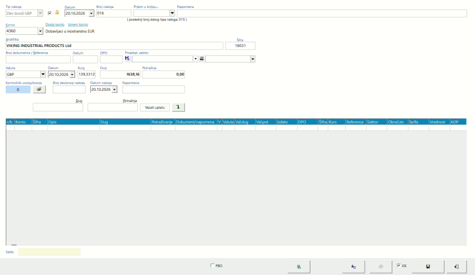Expand the Prijem u knjigu dropdown
Viewport: 475px width, 275px height.
[x=172, y=13]
